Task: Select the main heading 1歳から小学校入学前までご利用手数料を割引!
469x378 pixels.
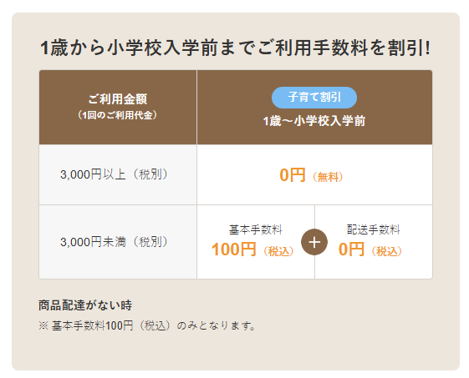Action: coord(236,48)
